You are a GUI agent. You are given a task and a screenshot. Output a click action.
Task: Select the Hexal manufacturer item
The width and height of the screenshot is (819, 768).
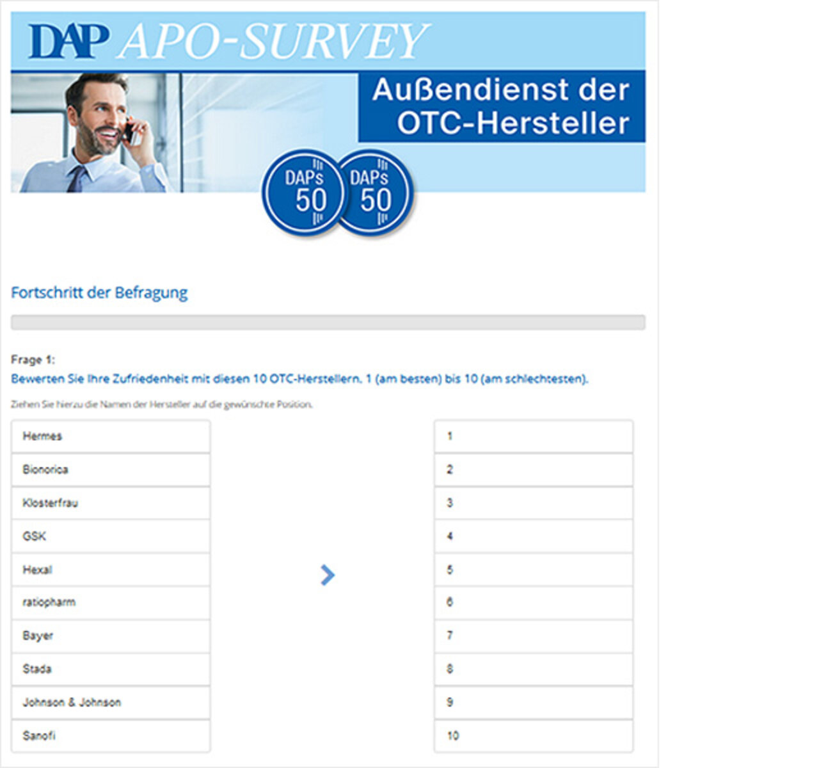[x=111, y=570]
